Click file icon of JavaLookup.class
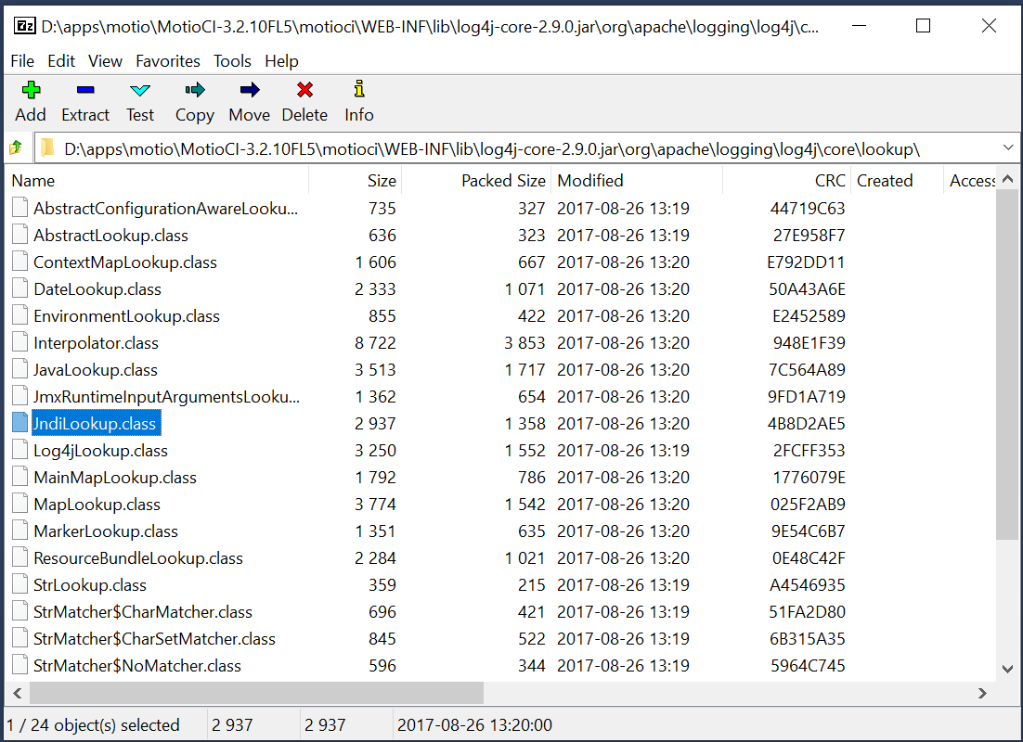The height and width of the screenshot is (742, 1023). click(x=20, y=369)
